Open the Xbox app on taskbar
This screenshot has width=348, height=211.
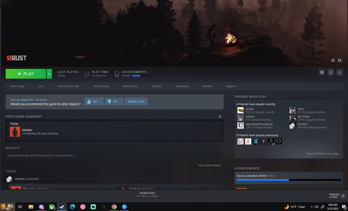(x=52, y=207)
